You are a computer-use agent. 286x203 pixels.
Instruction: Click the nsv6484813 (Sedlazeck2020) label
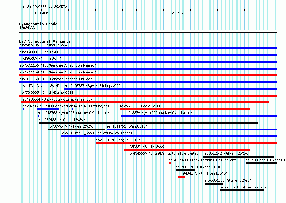(202, 174)
